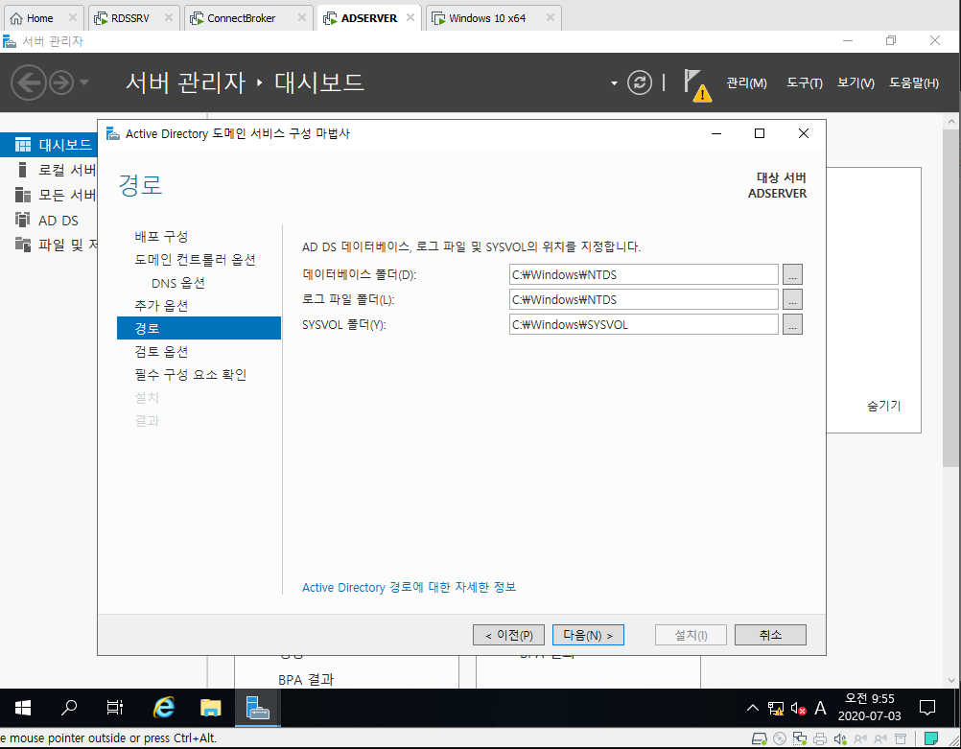The width and height of the screenshot is (961, 749).
Task: Close the ConnectBroker tab
Action: 301,18
